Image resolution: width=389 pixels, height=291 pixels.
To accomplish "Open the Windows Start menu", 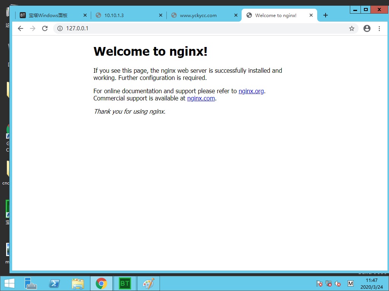I will coord(9,283).
